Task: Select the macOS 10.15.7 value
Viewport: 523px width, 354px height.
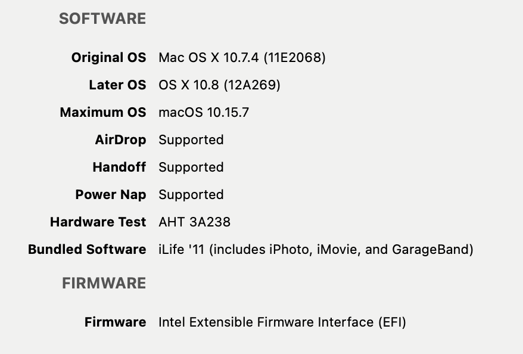Action: pyautogui.click(x=204, y=113)
